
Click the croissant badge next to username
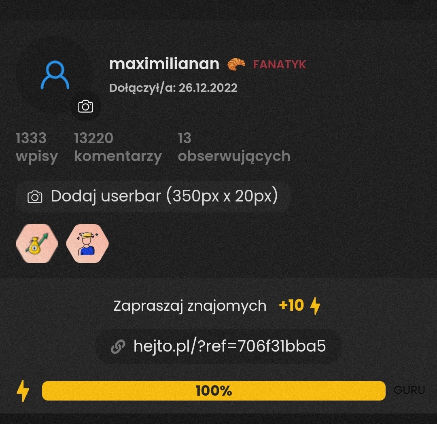(236, 64)
